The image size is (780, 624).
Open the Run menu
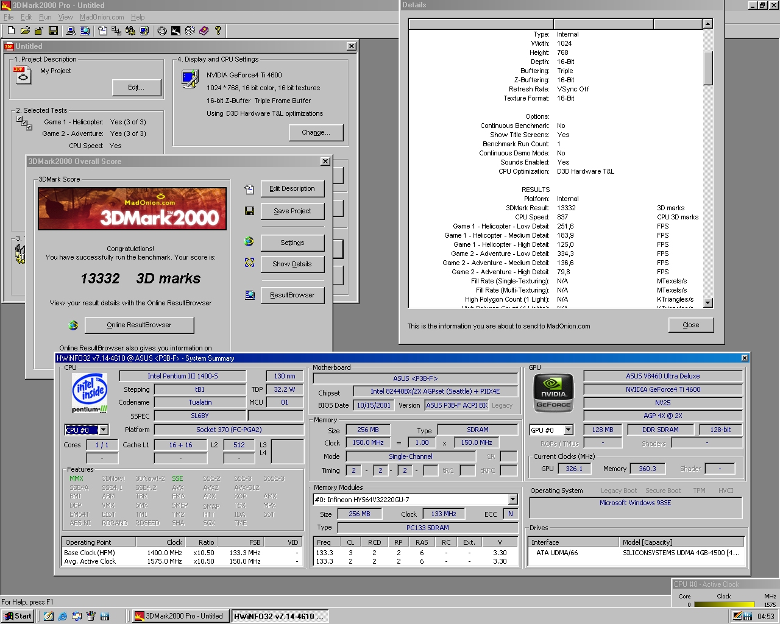[45, 17]
